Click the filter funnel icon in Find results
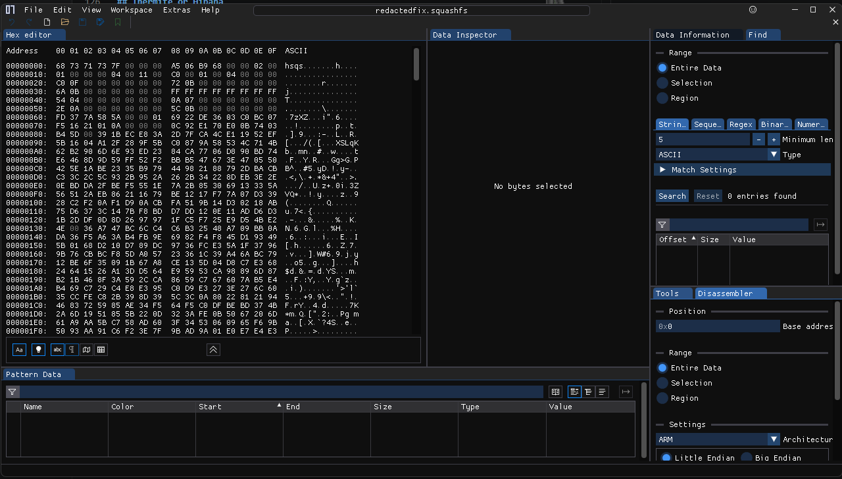 click(x=663, y=225)
